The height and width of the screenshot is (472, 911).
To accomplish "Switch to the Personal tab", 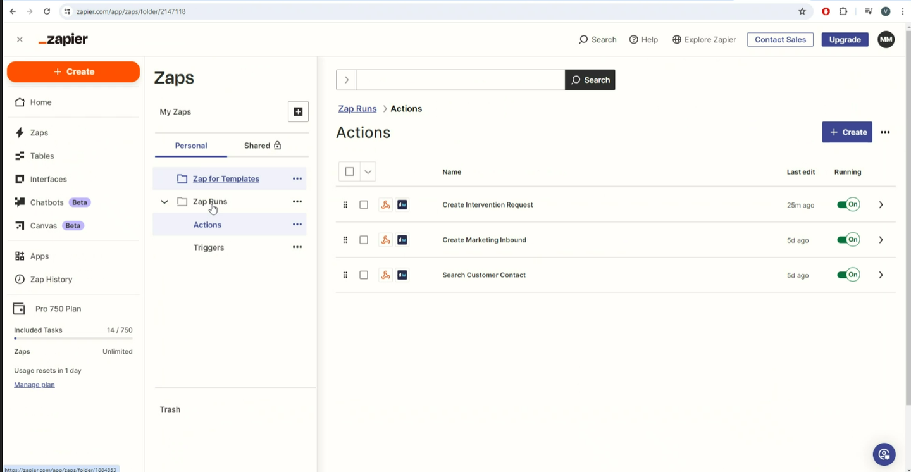I will [x=191, y=146].
